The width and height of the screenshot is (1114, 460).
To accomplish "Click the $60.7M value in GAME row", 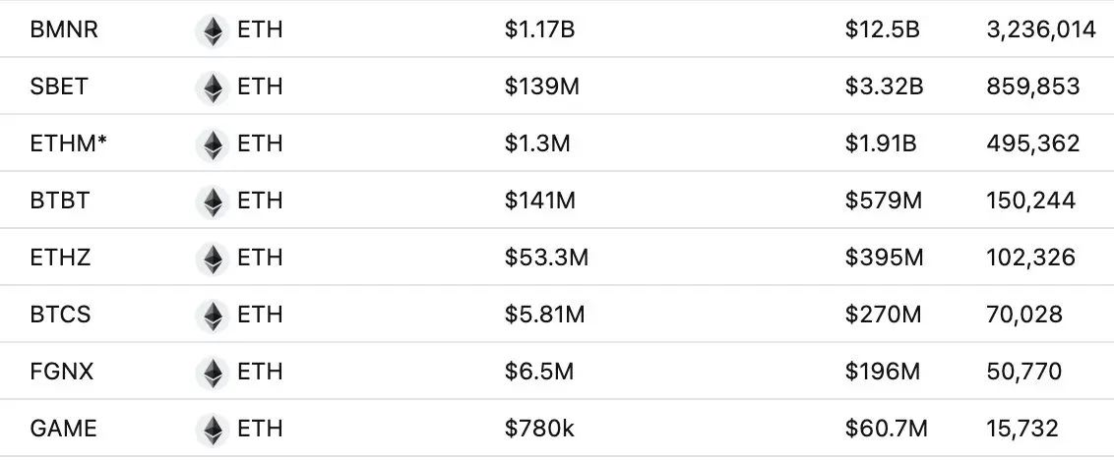I will [x=886, y=430].
